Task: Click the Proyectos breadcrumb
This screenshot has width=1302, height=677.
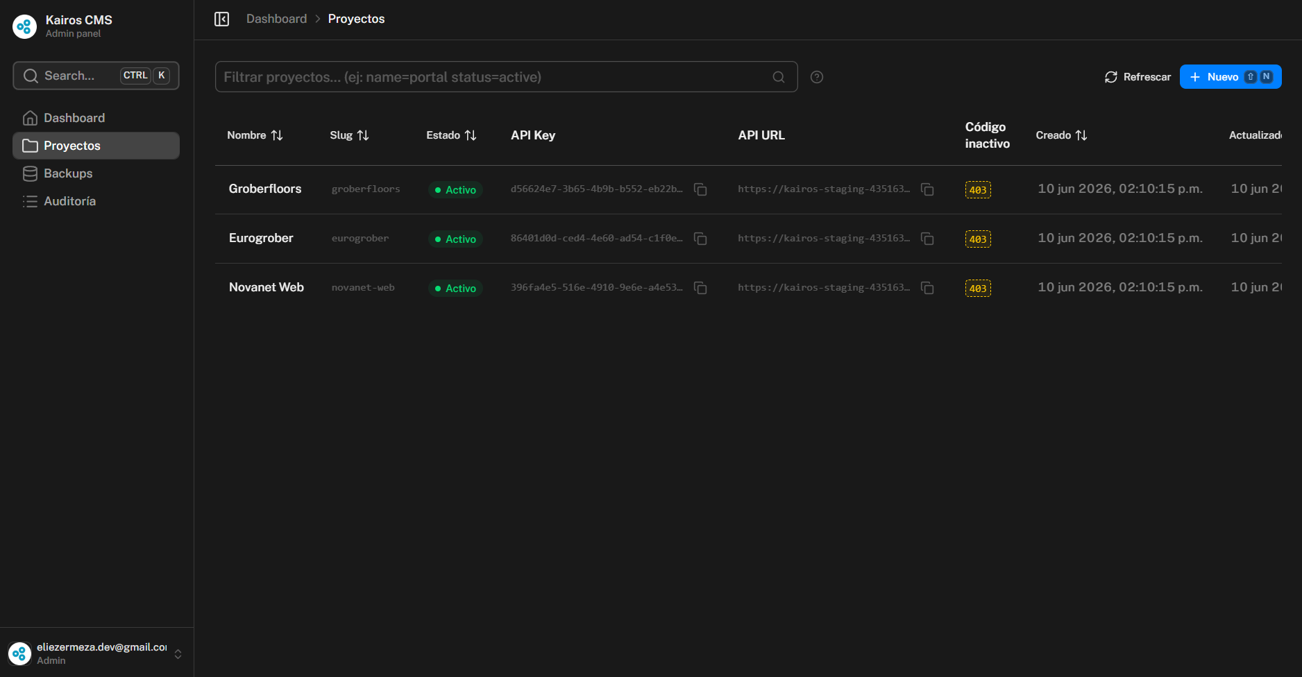Action: pyautogui.click(x=356, y=19)
